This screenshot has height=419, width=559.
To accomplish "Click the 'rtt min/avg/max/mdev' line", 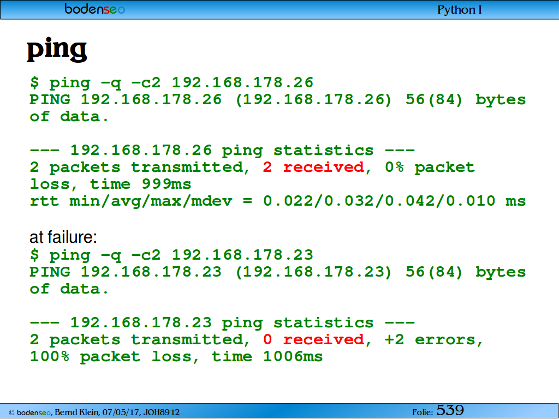I will click(277, 201).
